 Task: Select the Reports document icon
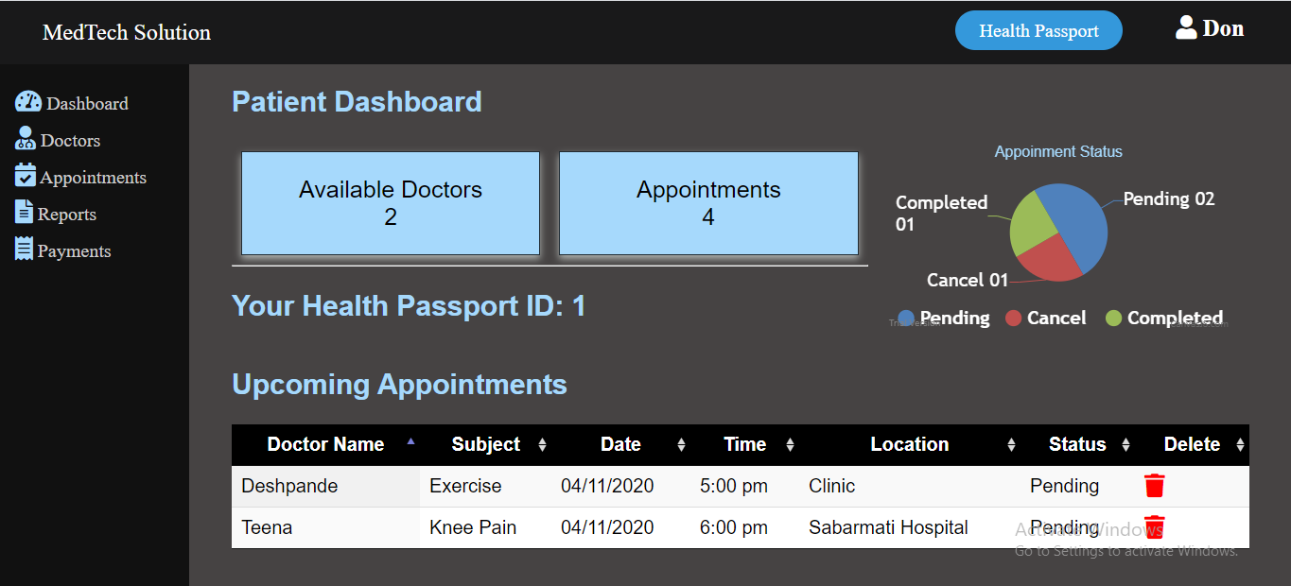[x=24, y=213]
